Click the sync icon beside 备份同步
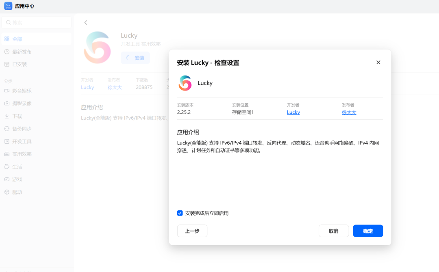This screenshot has height=272, width=439. pos(7,129)
